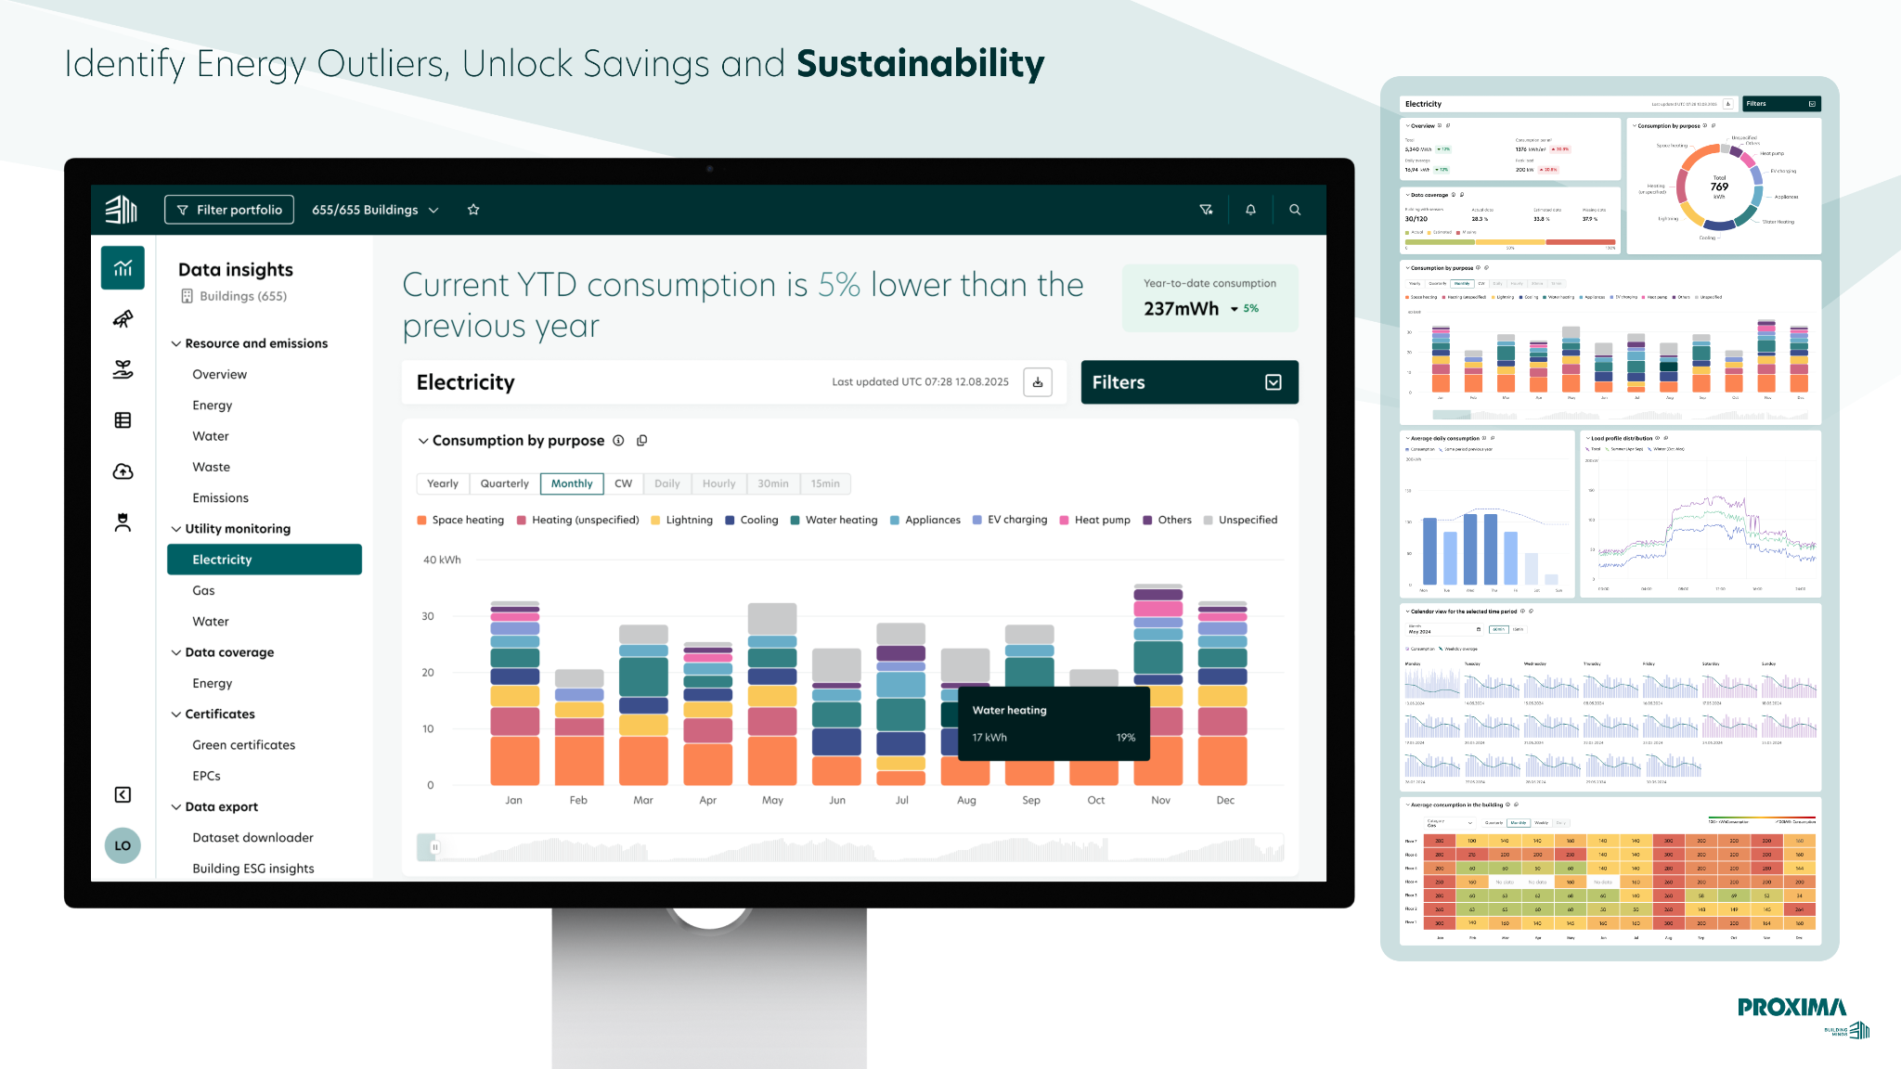This screenshot has height=1069, width=1901.
Task: Toggle the Filters panel checkbox
Action: 1274,382
